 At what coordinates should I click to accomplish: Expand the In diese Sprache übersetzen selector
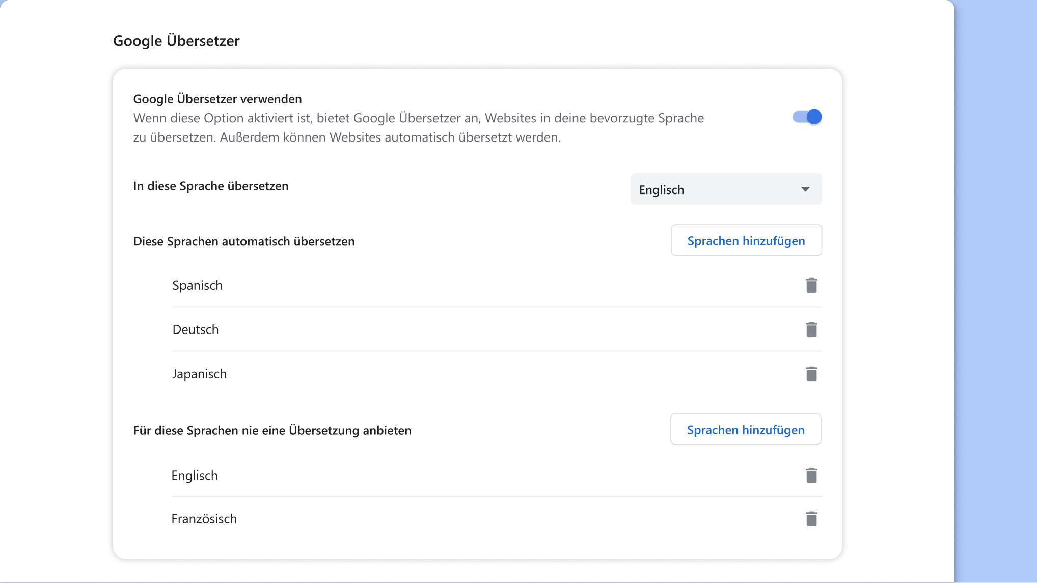726,189
